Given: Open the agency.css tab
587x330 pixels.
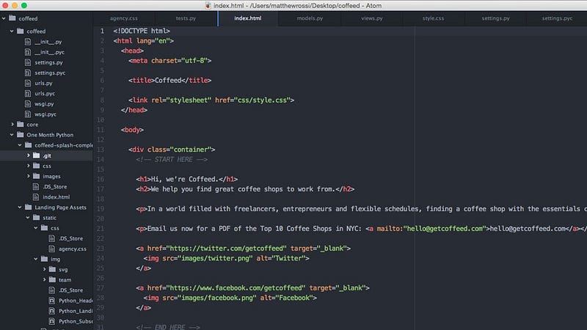Looking at the screenshot, I should tap(123, 18).
